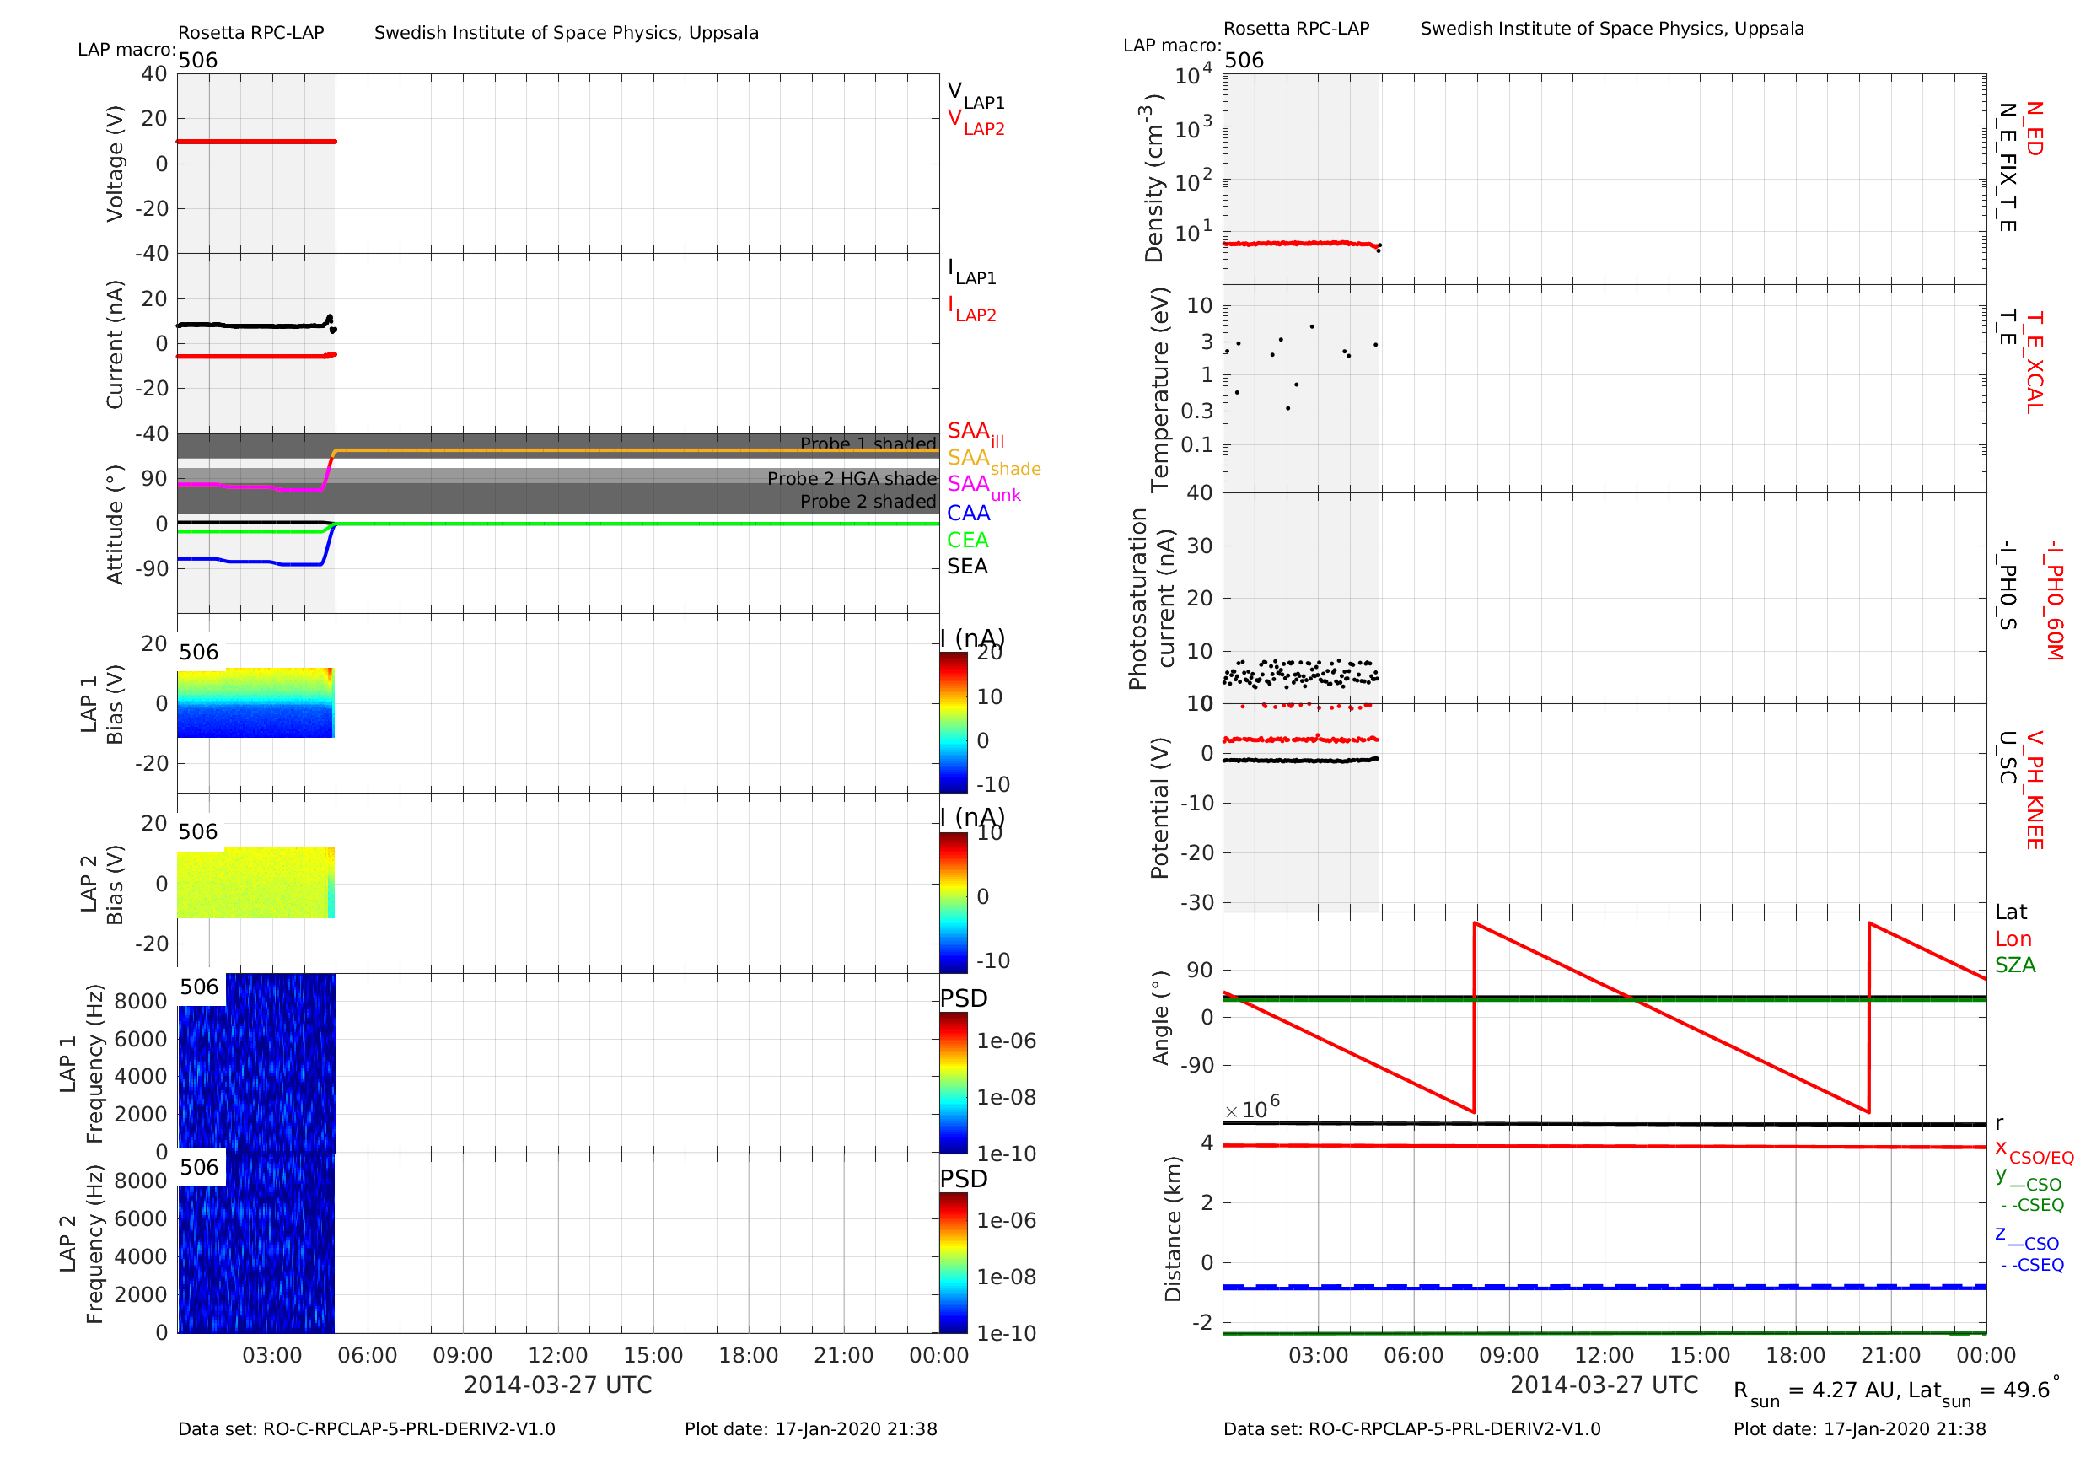
Task: Click the red 'T_E_XCAL' legend label
Action: tap(2035, 363)
